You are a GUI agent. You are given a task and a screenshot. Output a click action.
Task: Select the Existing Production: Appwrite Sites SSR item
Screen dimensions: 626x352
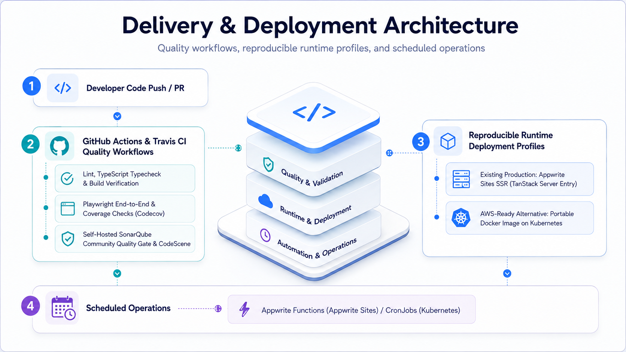click(x=520, y=179)
